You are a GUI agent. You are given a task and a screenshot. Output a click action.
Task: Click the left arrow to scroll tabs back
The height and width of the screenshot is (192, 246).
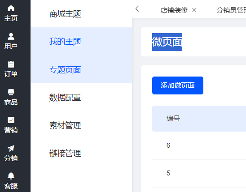click(x=137, y=9)
